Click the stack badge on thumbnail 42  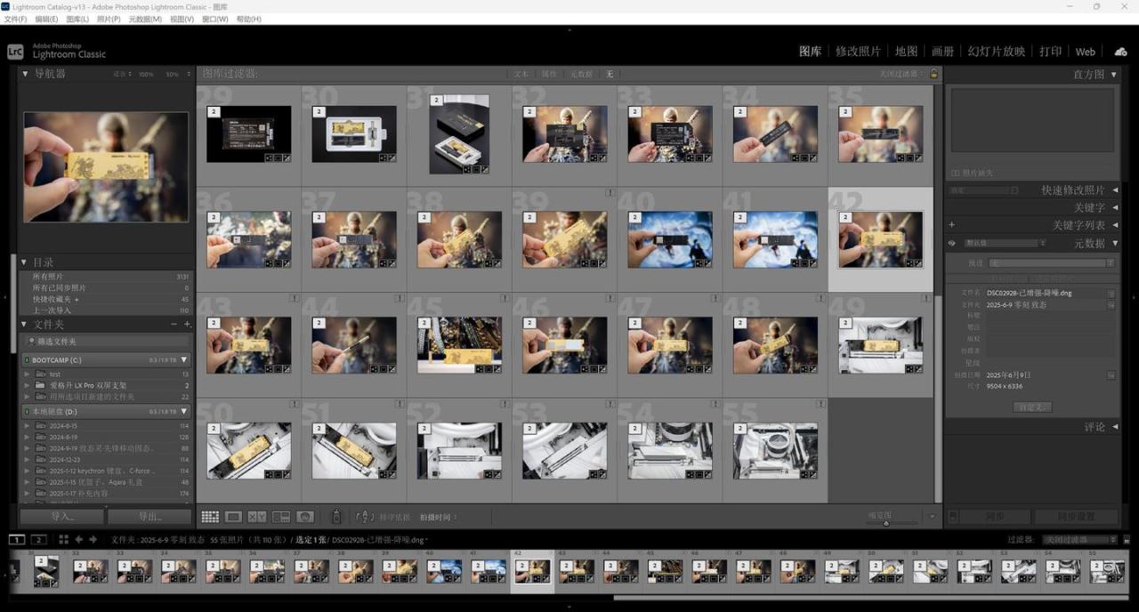[x=845, y=218]
